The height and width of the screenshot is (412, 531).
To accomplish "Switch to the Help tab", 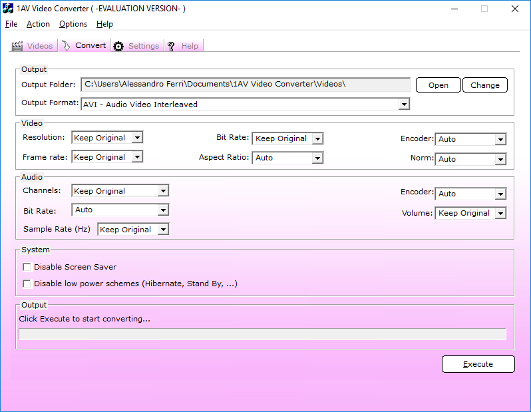I will coord(184,46).
